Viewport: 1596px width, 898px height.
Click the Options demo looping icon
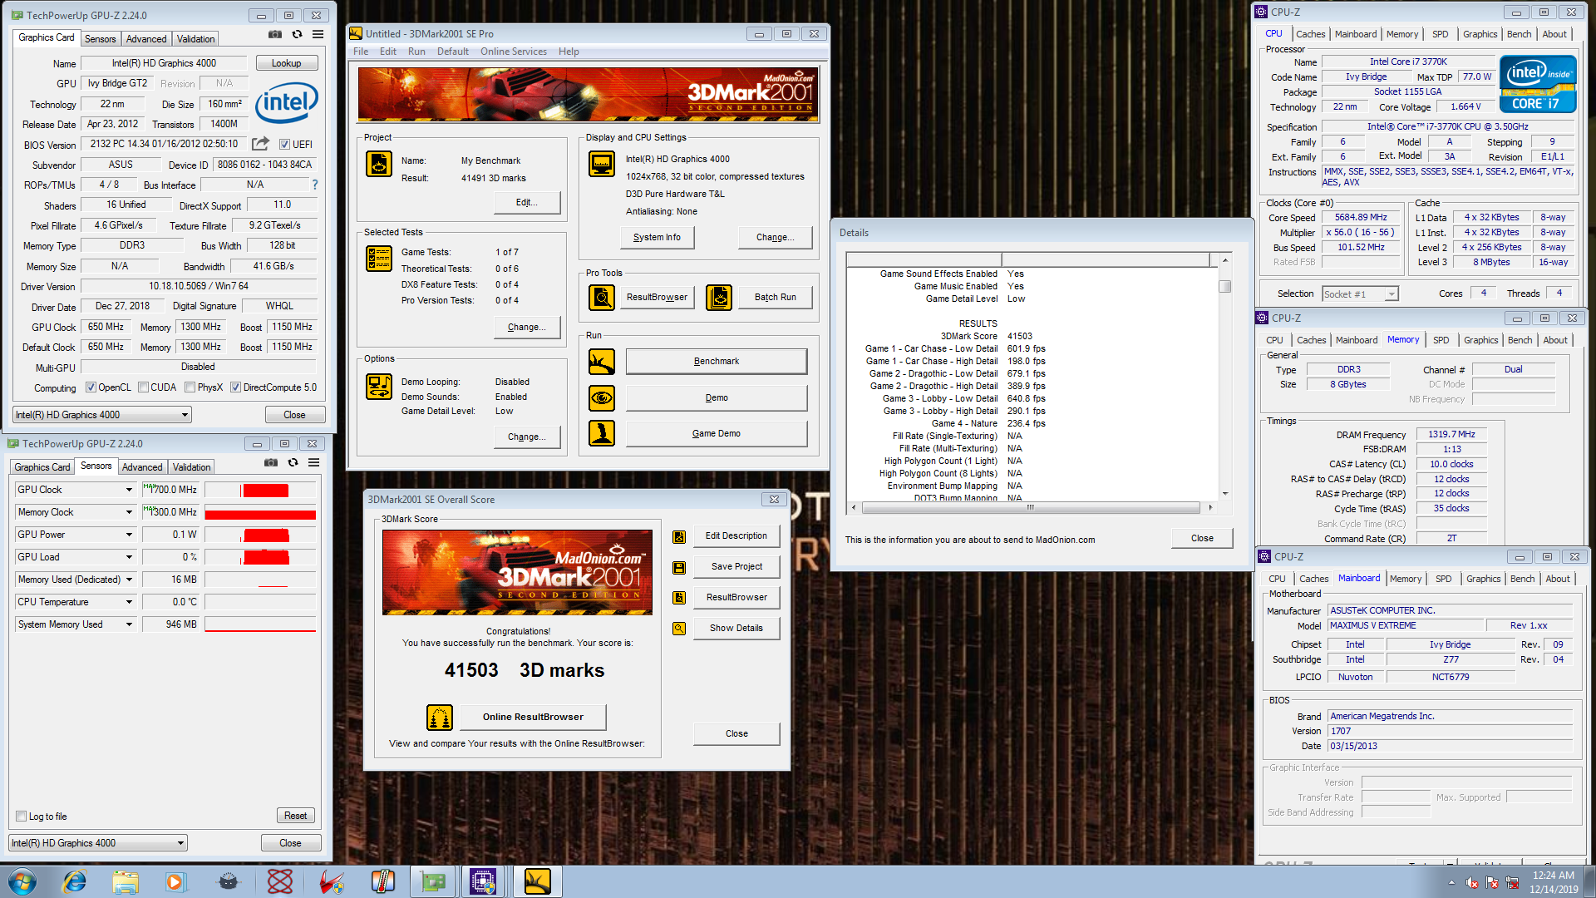[x=379, y=387]
